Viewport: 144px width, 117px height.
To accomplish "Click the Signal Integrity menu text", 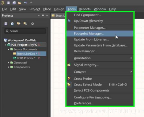I will (86, 65).
